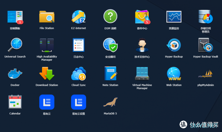
Task: Launch Hyper Backup Vault
Action: click(x=206, y=45)
